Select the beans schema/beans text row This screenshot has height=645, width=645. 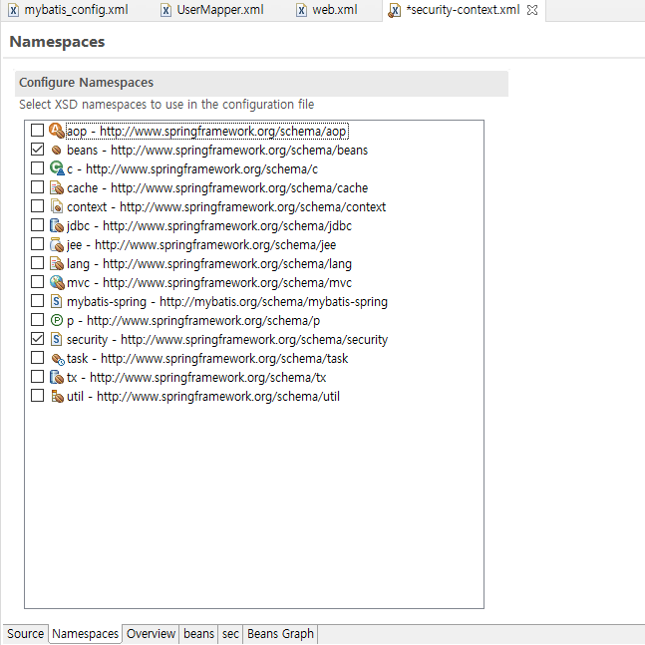(x=217, y=151)
